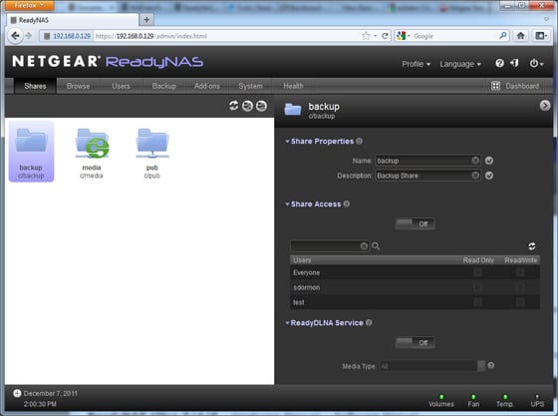The height and width of the screenshot is (416, 558).
Task: Open Media Type help icon
Action: [490, 365]
